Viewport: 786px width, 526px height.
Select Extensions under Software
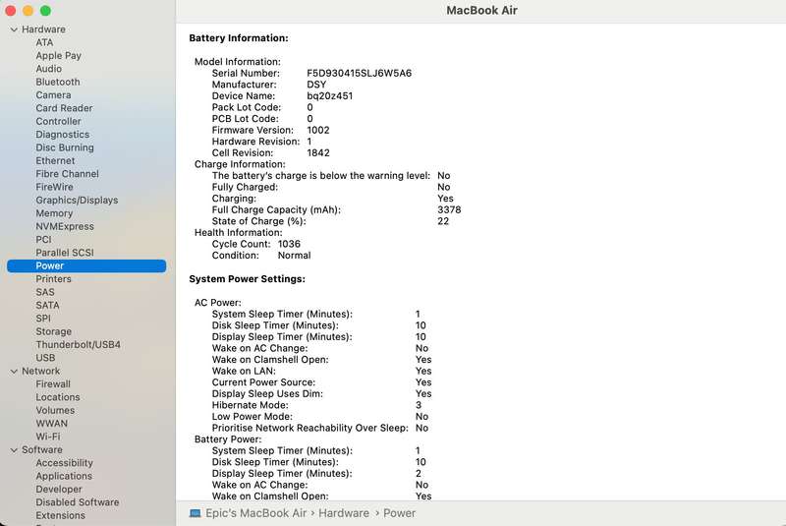point(60,515)
